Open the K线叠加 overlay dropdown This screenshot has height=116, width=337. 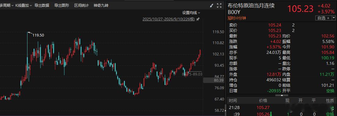[24, 5]
